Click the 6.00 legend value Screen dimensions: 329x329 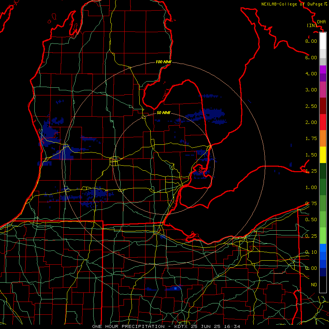311,57
